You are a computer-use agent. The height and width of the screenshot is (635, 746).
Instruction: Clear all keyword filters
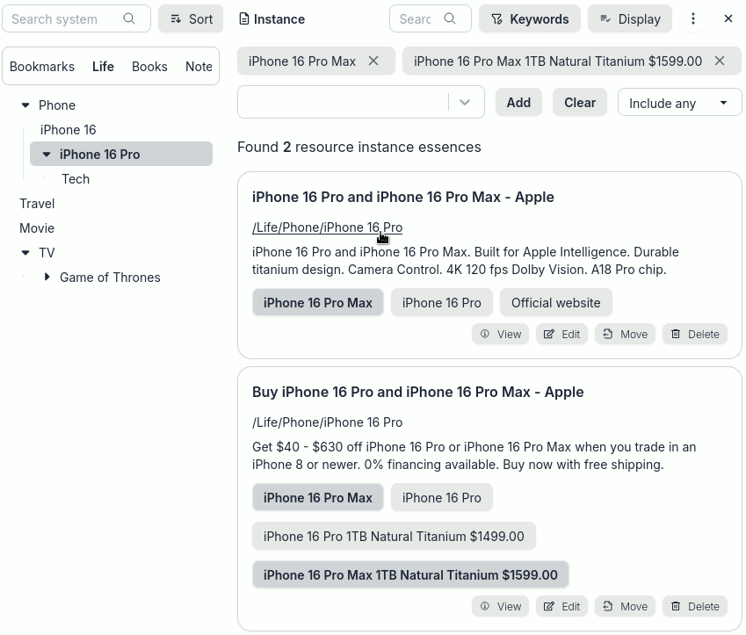[x=580, y=102]
